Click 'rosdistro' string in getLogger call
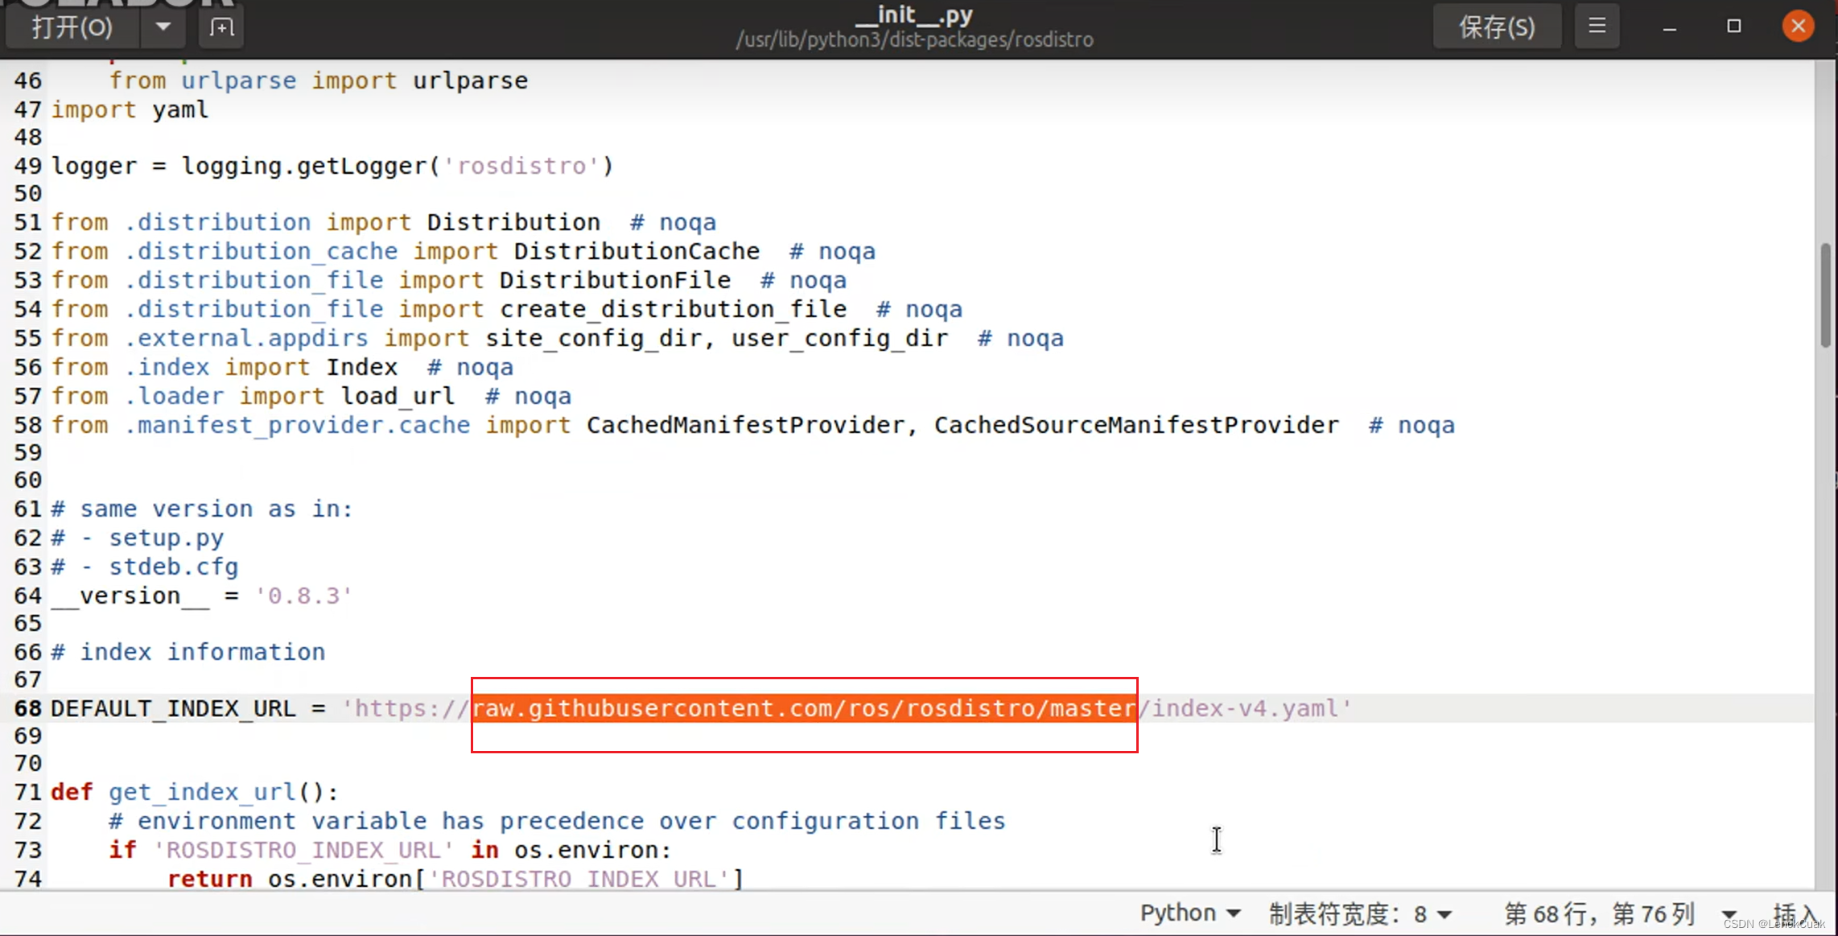1838x936 pixels. coord(521,166)
